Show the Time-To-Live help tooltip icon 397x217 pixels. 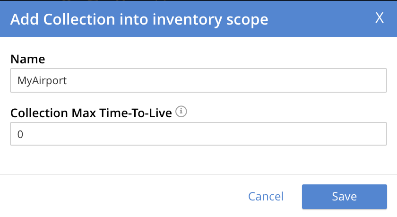pos(181,112)
